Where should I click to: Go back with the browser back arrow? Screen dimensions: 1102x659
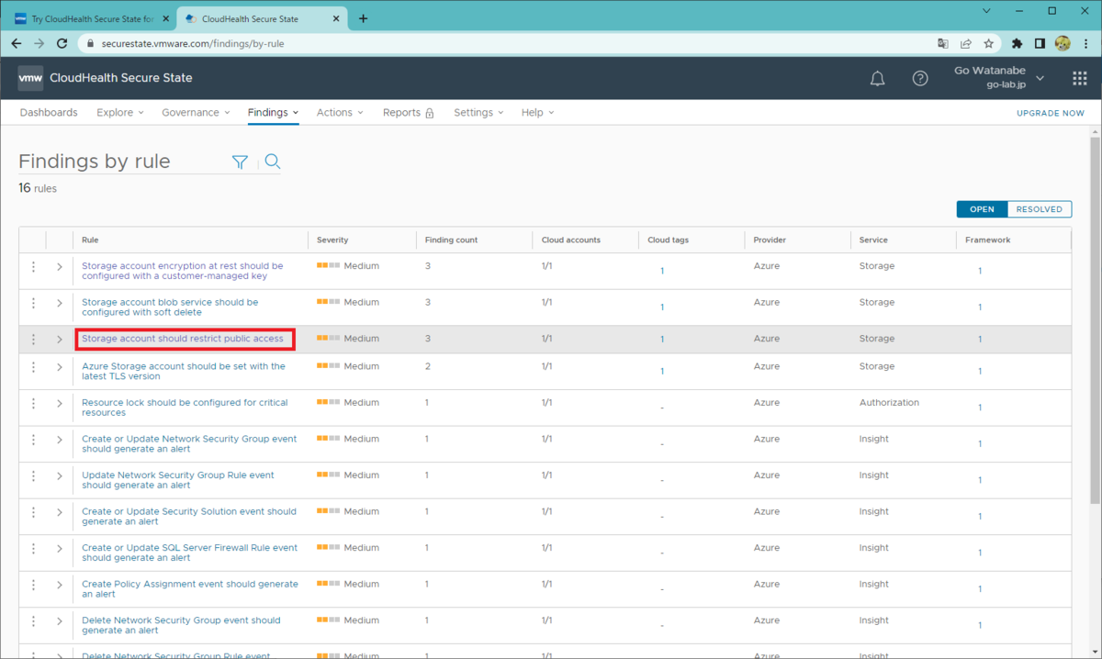coord(17,43)
